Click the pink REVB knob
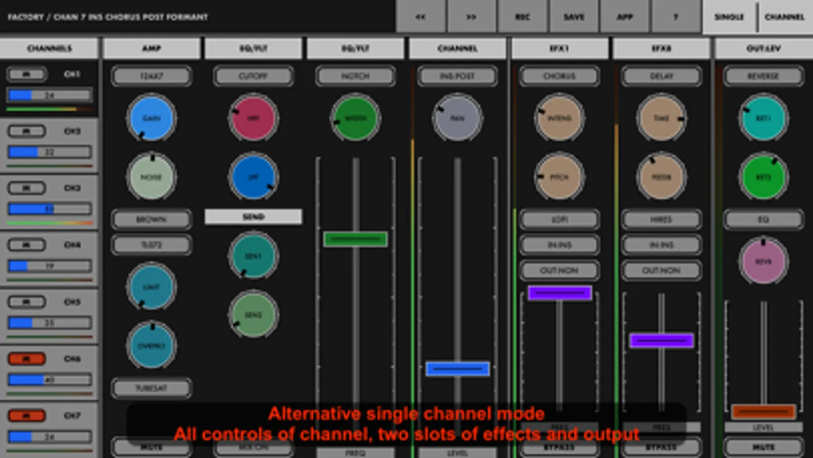The height and width of the screenshot is (458, 813). tap(763, 262)
